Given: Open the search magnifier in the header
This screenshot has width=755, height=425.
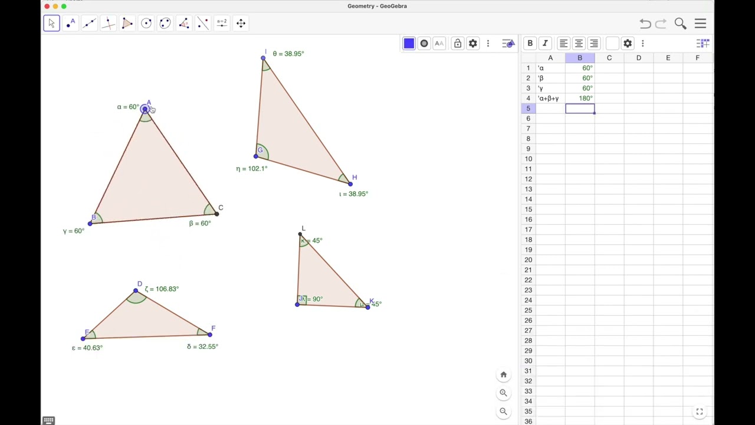Looking at the screenshot, I should (x=681, y=24).
